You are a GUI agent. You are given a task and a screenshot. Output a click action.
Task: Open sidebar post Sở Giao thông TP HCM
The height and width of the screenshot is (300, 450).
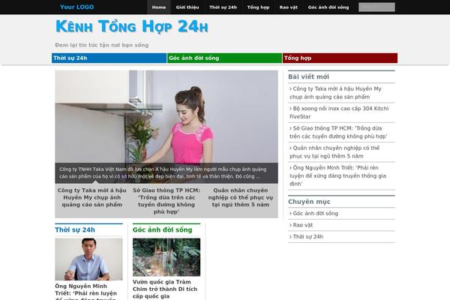tap(338, 132)
